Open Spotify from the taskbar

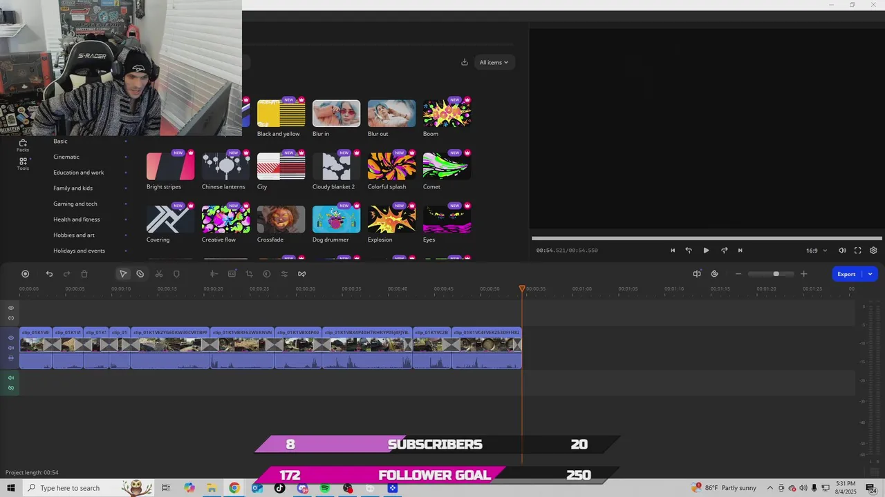(x=325, y=488)
